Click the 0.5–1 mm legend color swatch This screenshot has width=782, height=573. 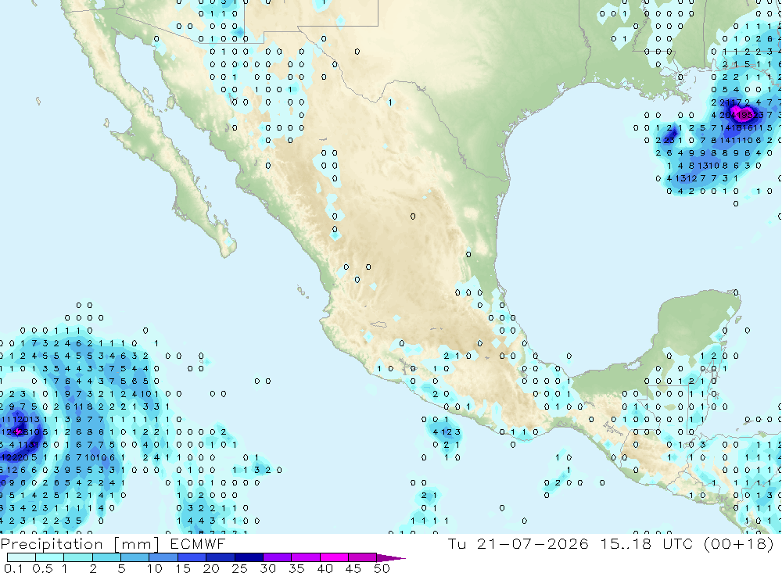49,557
